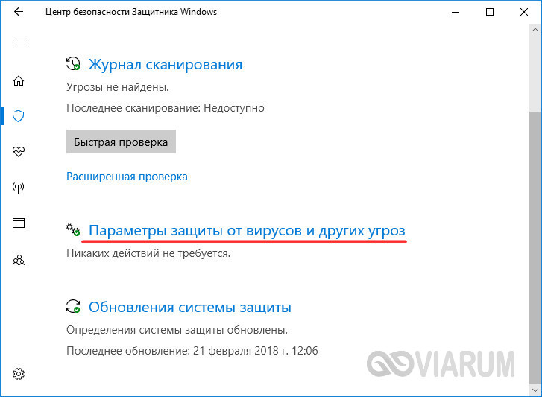Viewport: 542px width, 397px height.
Task: Click the protection settings gears icon
Action: pyautogui.click(x=73, y=230)
